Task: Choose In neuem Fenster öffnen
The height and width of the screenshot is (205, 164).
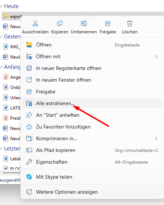Action: pos(92,80)
